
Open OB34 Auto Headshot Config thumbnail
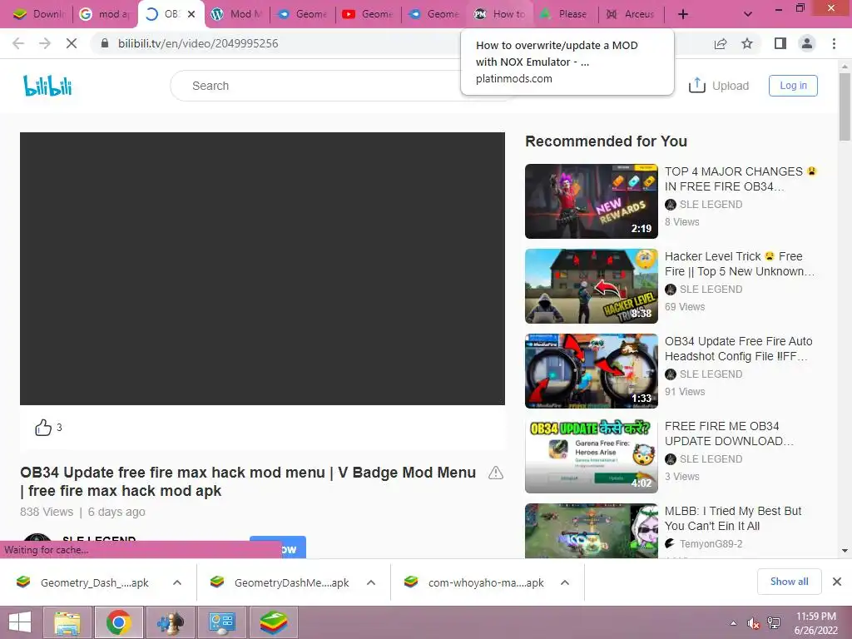[x=592, y=370]
